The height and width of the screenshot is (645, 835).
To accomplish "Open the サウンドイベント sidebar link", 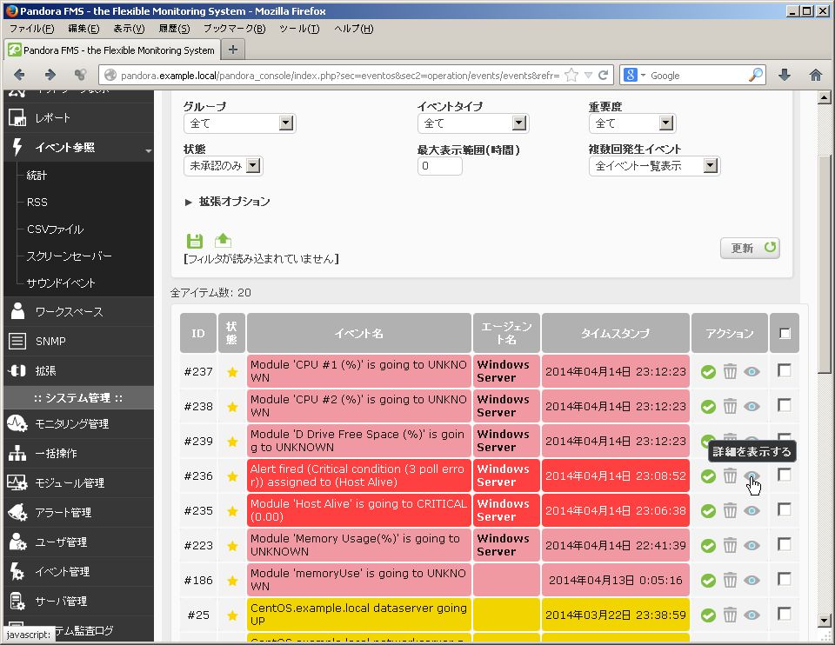I will click(61, 283).
